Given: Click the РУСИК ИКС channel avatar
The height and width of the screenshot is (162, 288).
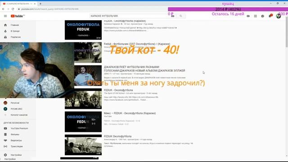Looking at the screenshot, I should pyautogui.click(x=5, y=109).
